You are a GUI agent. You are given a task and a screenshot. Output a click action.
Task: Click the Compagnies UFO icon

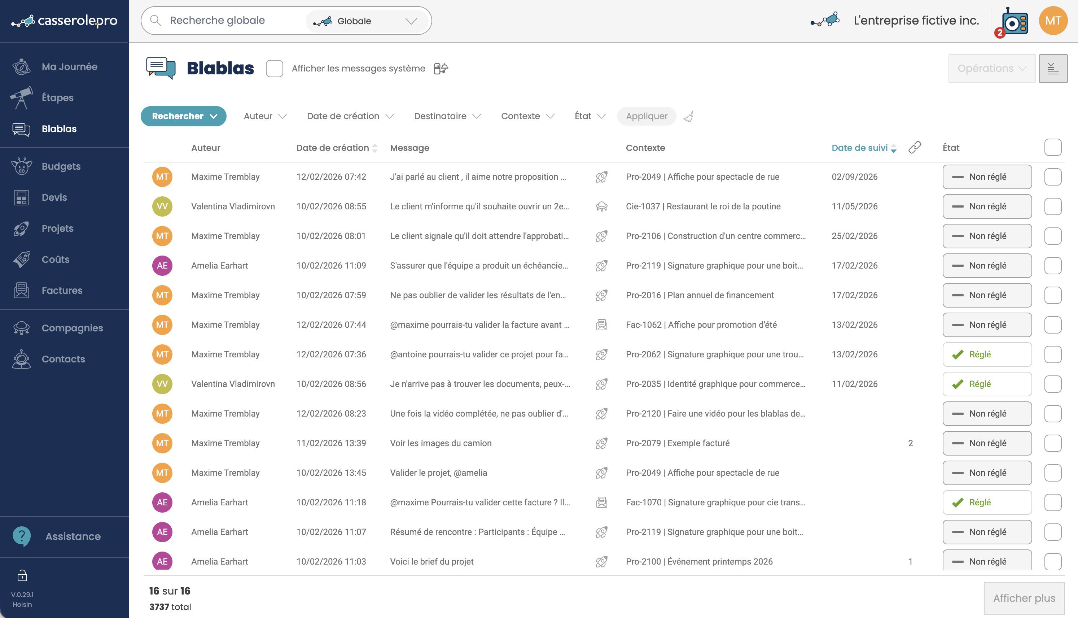[x=22, y=327]
